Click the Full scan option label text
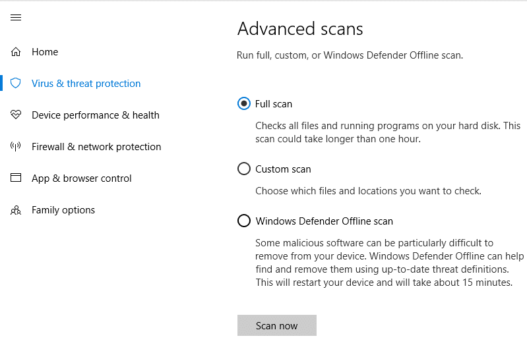This screenshot has height=353, width=527. 274,104
